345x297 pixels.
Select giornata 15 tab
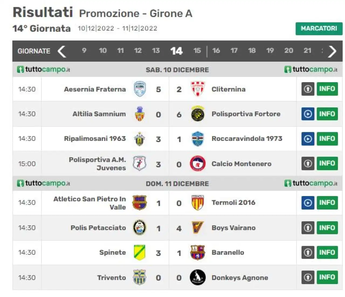click(x=197, y=51)
